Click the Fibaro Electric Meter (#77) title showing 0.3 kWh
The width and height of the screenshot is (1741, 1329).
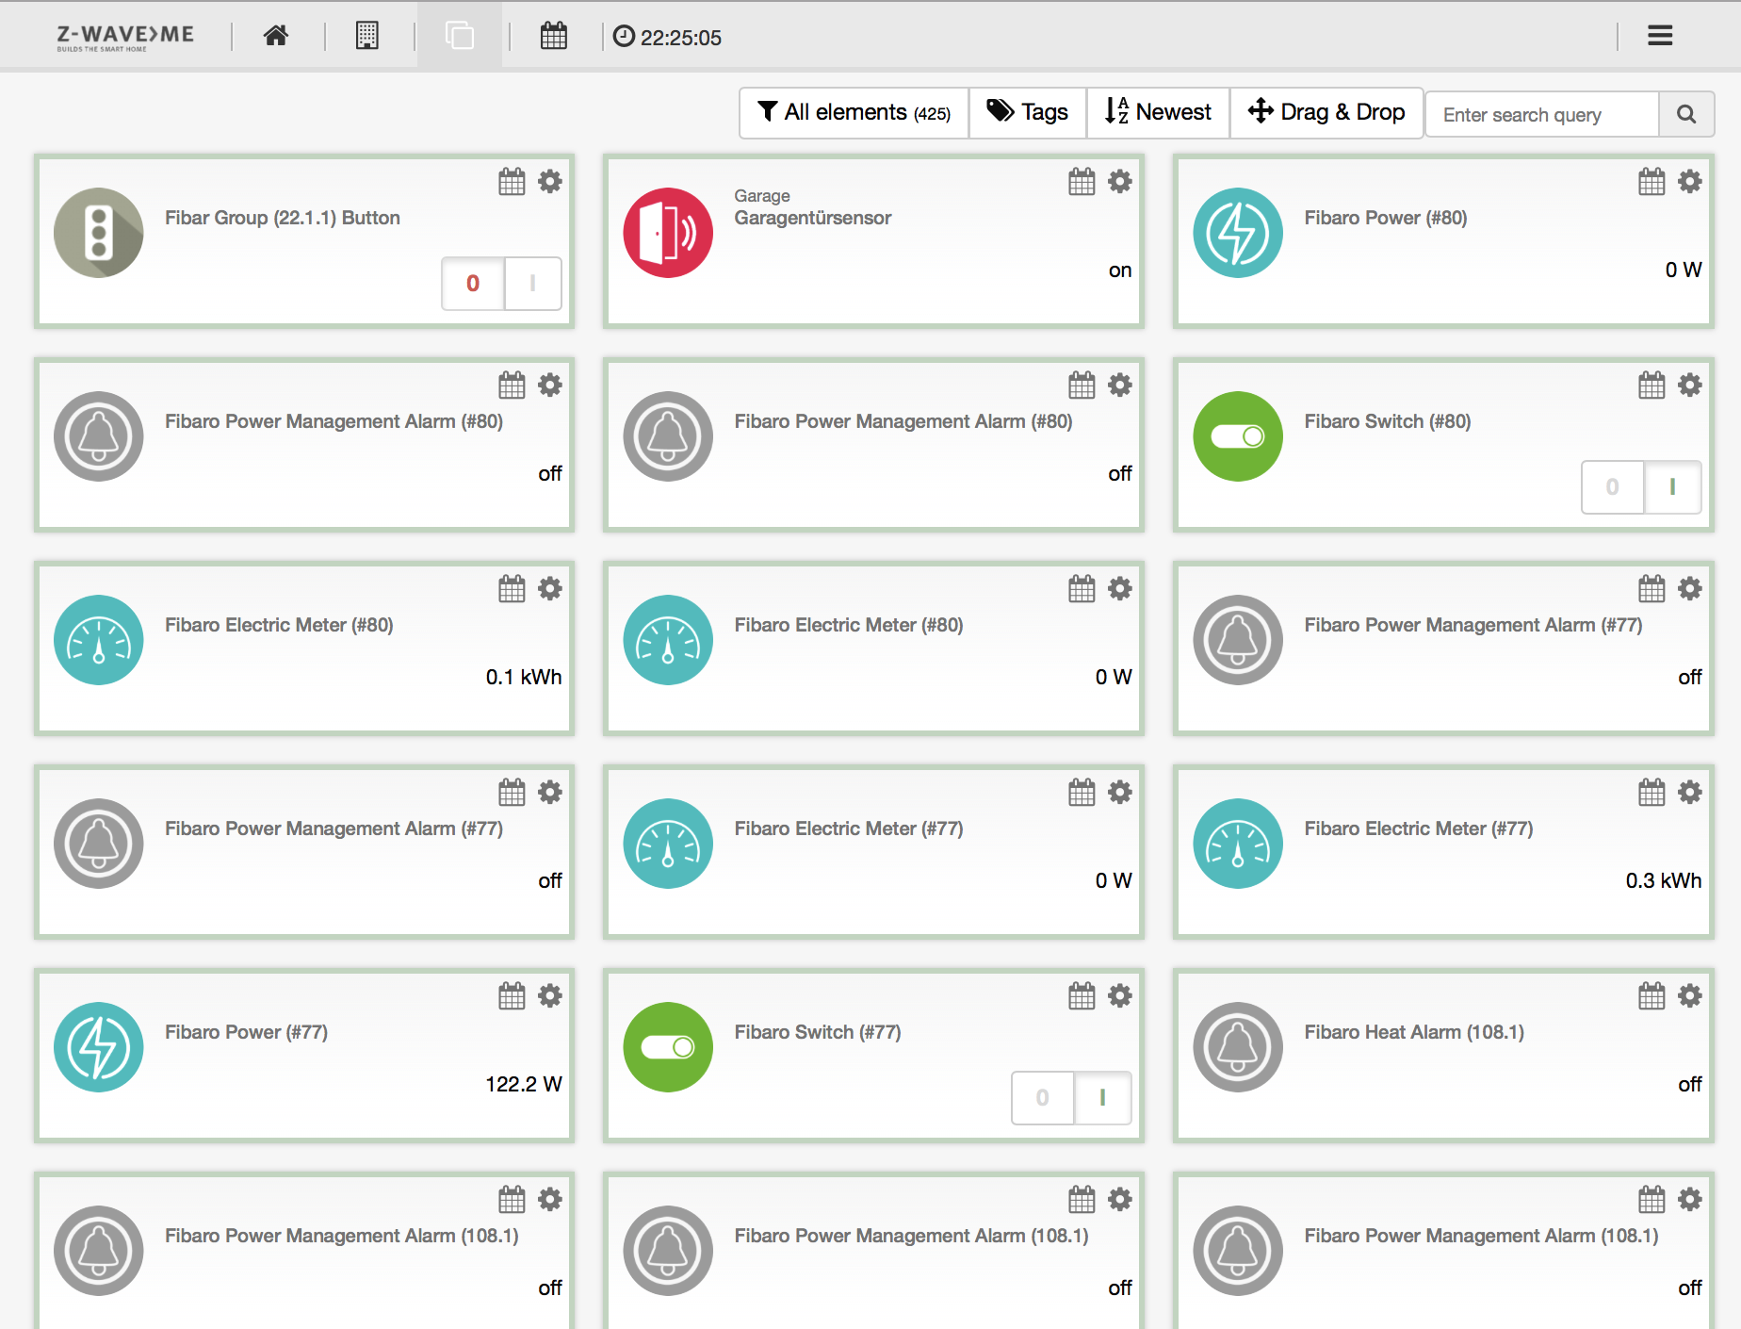click(1418, 829)
